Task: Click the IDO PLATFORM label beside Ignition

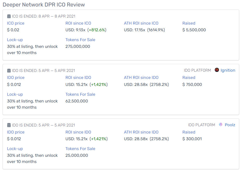Action: click(x=197, y=70)
